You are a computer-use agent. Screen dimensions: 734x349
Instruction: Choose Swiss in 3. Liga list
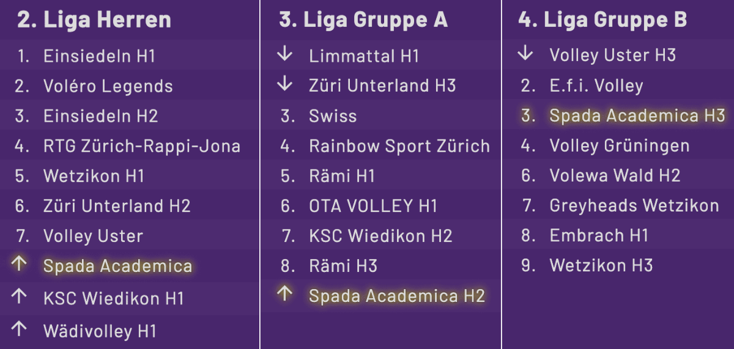[x=333, y=116]
